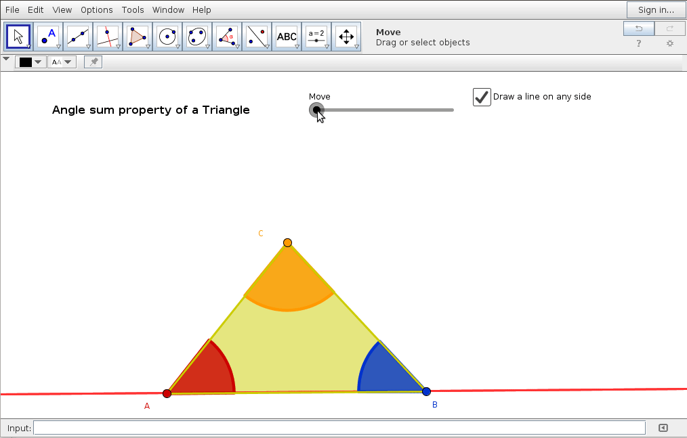Select red point A of triangle
The image size is (687, 438).
click(x=167, y=393)
